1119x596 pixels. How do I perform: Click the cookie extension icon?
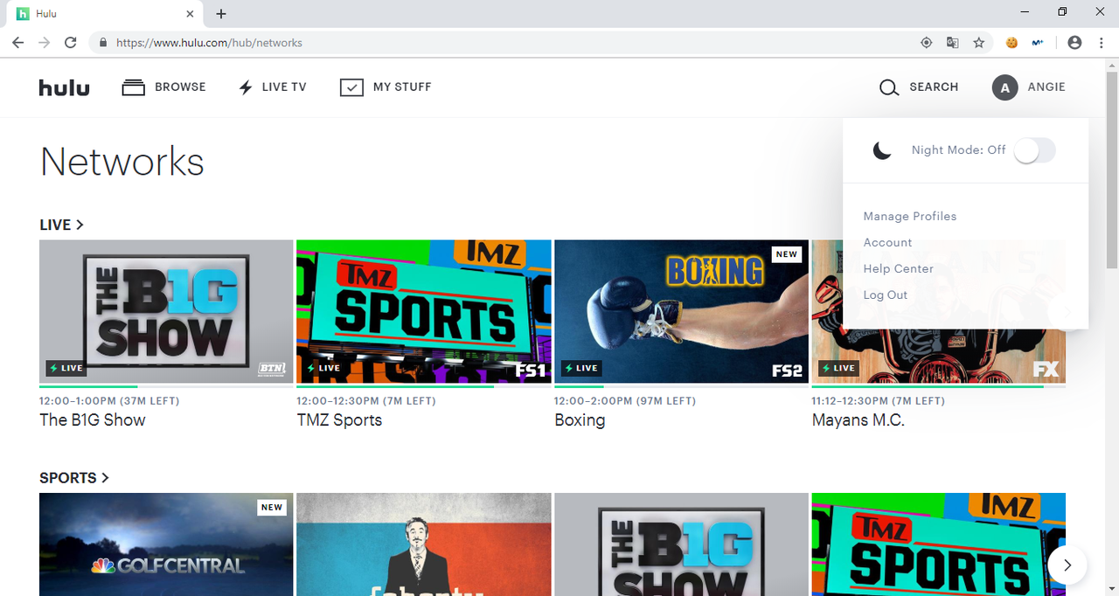(x=1011, y=42)
